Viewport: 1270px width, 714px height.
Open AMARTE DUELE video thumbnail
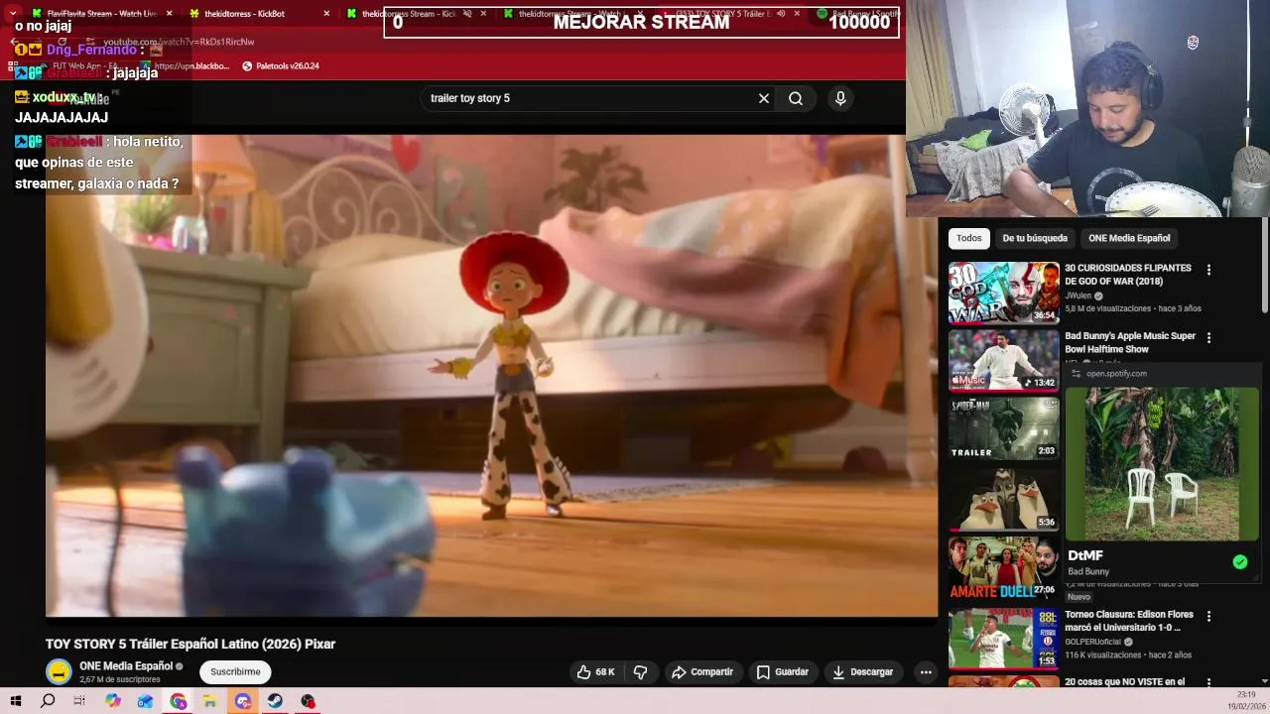(x=1004, y=568)
